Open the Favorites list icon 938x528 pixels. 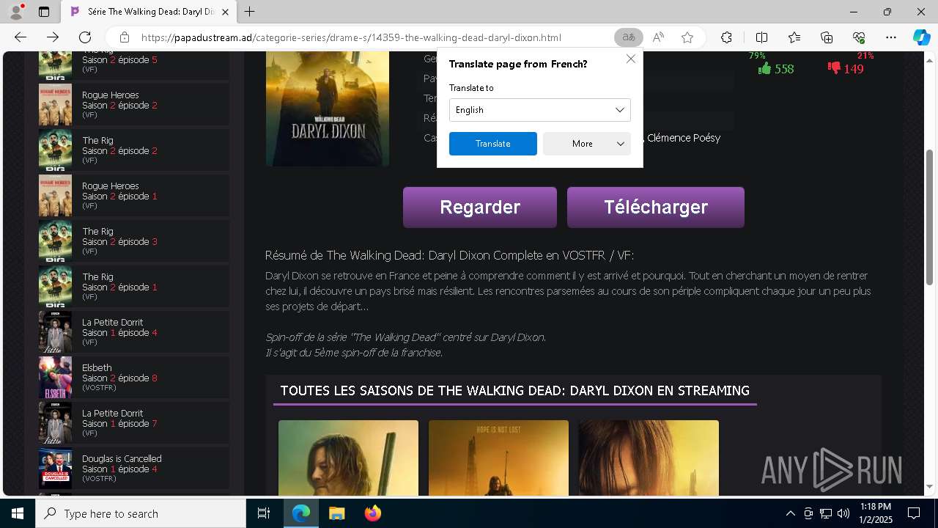pos(794,37)
